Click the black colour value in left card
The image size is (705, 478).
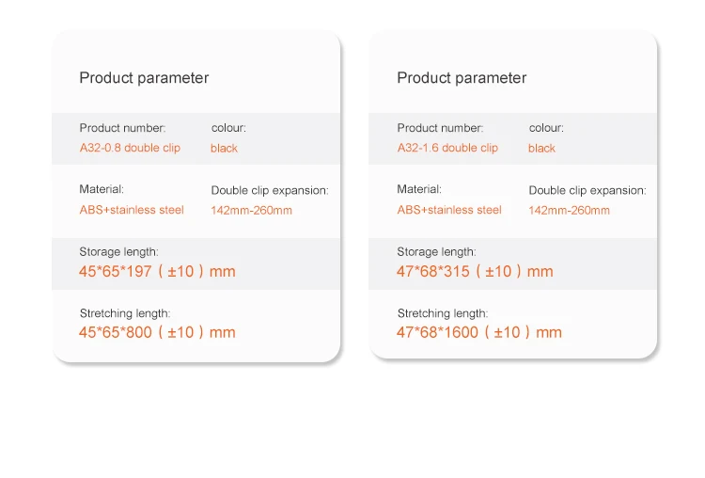(224, 148)
